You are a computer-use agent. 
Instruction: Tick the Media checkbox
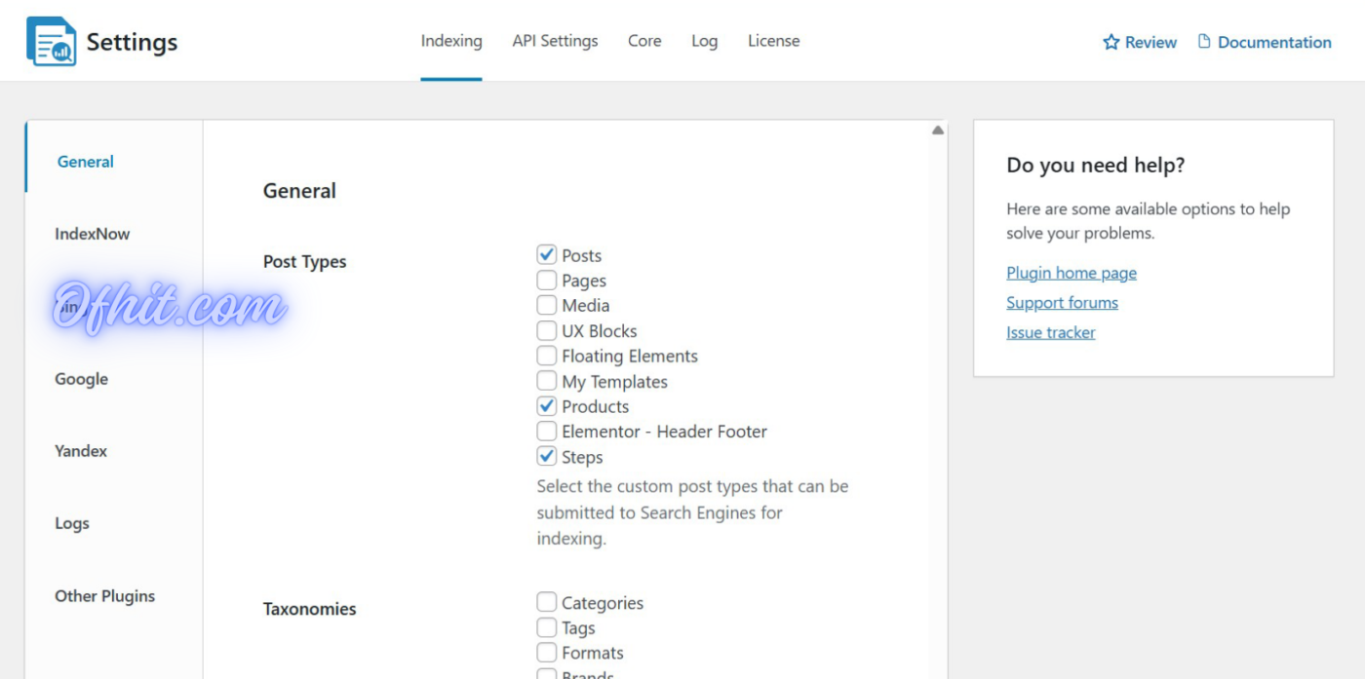click(547, 306)
